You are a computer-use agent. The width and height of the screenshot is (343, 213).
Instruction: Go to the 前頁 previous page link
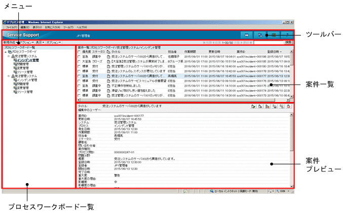coord(216,43)
